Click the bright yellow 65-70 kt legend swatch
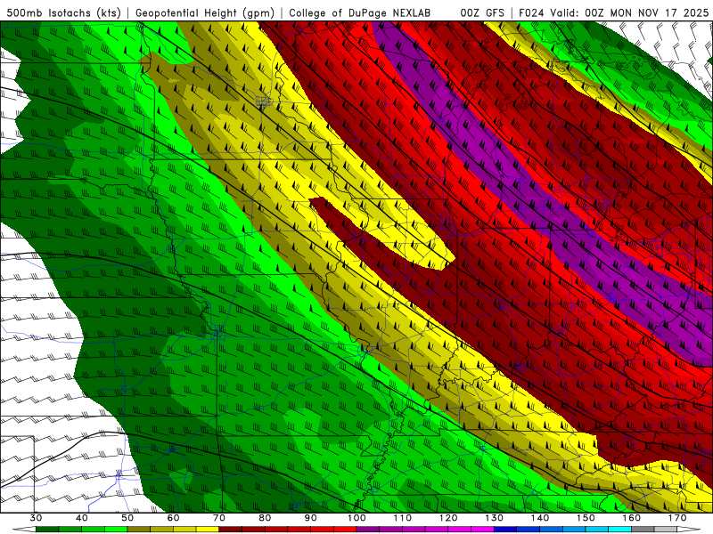The height and width of the screenshot is (534, 713). point(208,530)
